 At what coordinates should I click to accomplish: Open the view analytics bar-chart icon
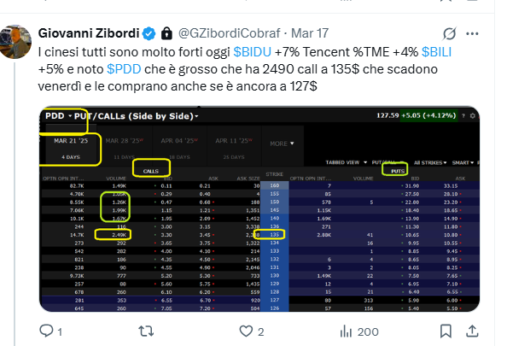click(x=346, y=331)
